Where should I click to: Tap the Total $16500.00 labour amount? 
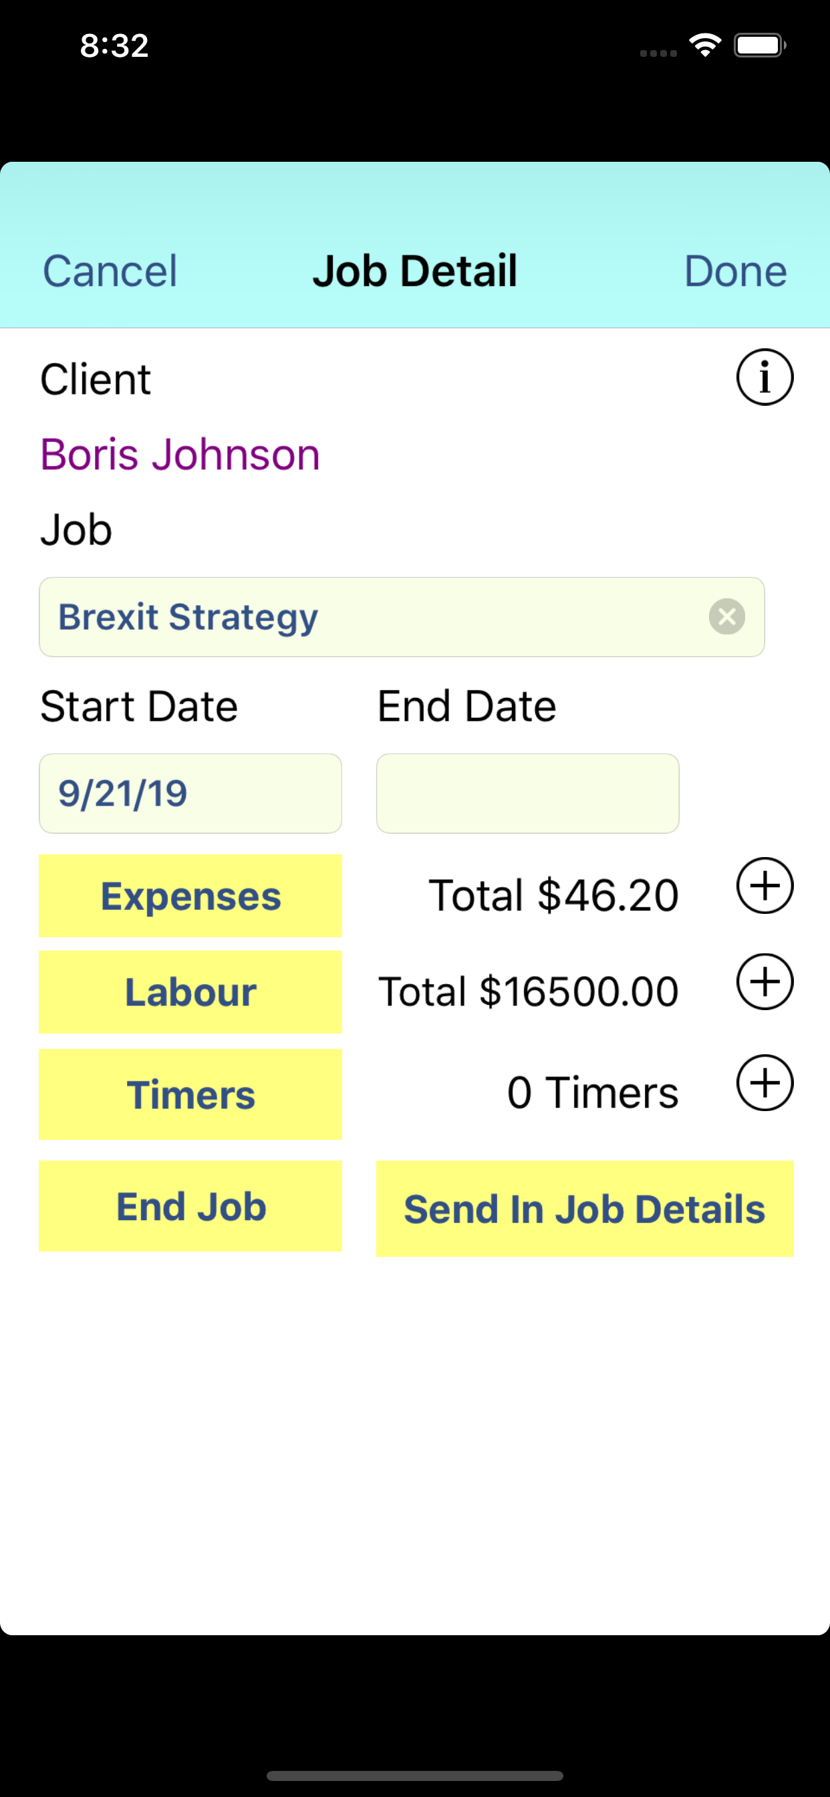[528, 991]
